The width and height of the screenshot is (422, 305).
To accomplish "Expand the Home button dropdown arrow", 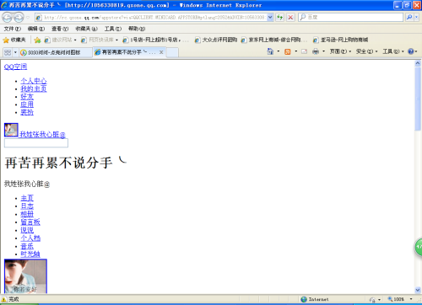I will (x=279, y=51).
